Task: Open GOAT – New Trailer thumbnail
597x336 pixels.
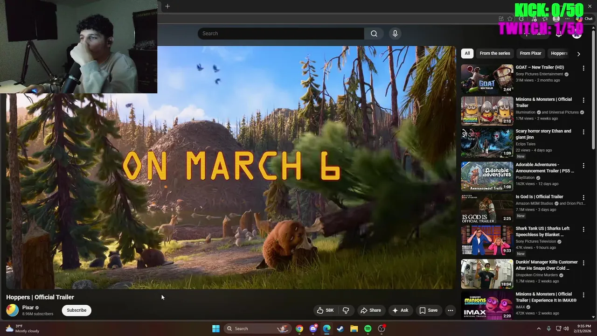Action: click(x=487, y=79)
